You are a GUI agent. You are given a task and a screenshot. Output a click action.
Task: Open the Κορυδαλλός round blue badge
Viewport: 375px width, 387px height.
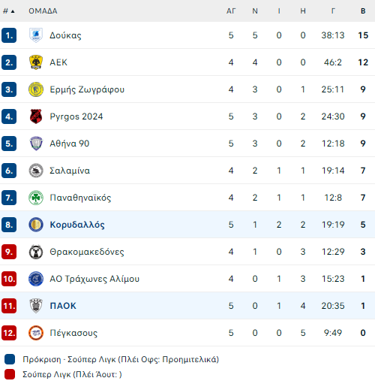click(x=36, y=225)
